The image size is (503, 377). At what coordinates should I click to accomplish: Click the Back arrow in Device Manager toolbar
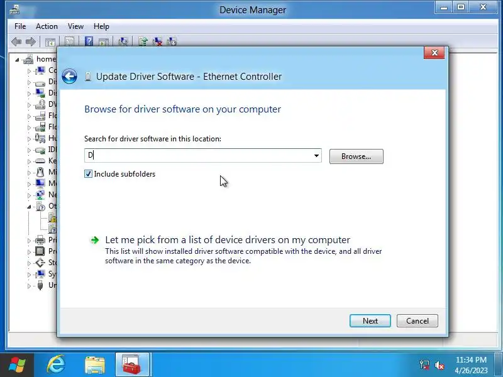click(x=16, y=41)
